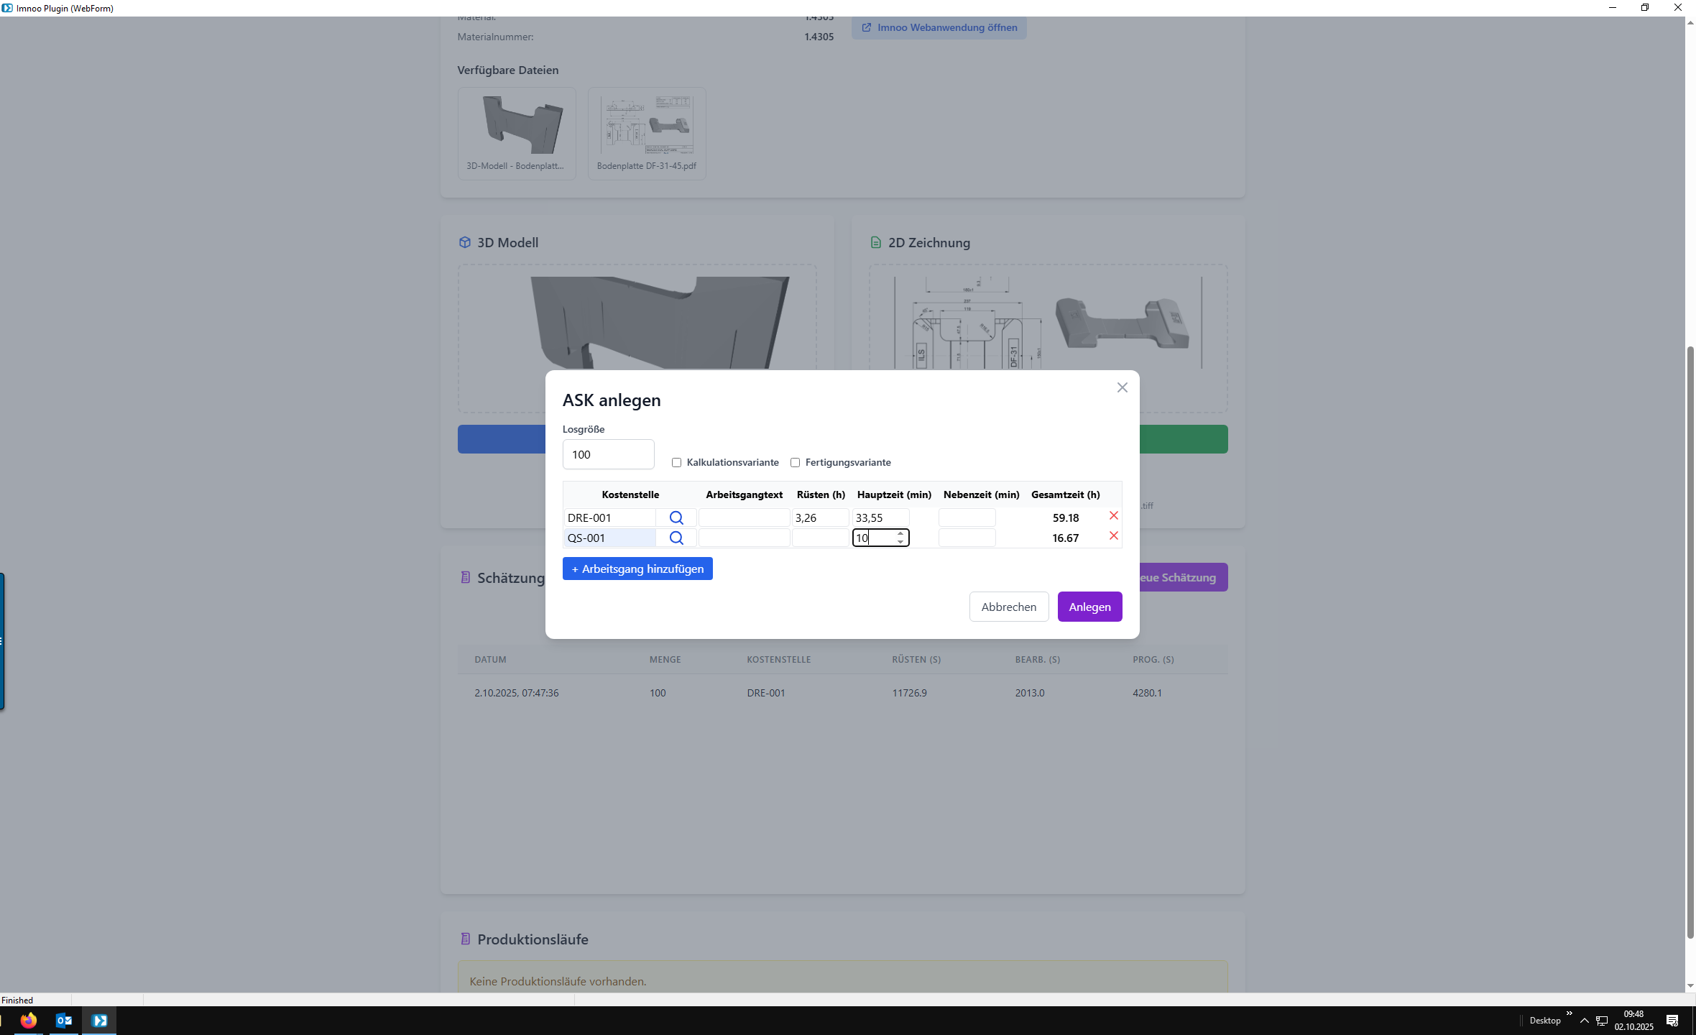Enable the Kalkulationsvariante checkbox
The image size is (1696, 1035).
(x=676, y=463)
